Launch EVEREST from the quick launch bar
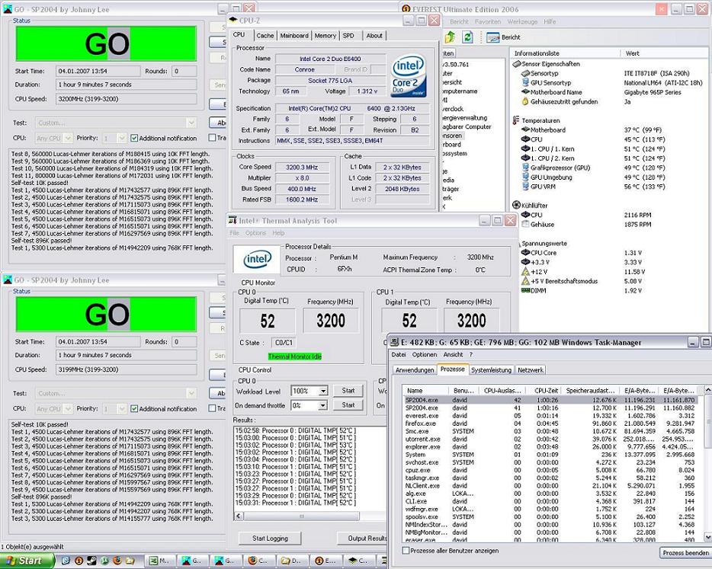 click(x=79, y=561)
